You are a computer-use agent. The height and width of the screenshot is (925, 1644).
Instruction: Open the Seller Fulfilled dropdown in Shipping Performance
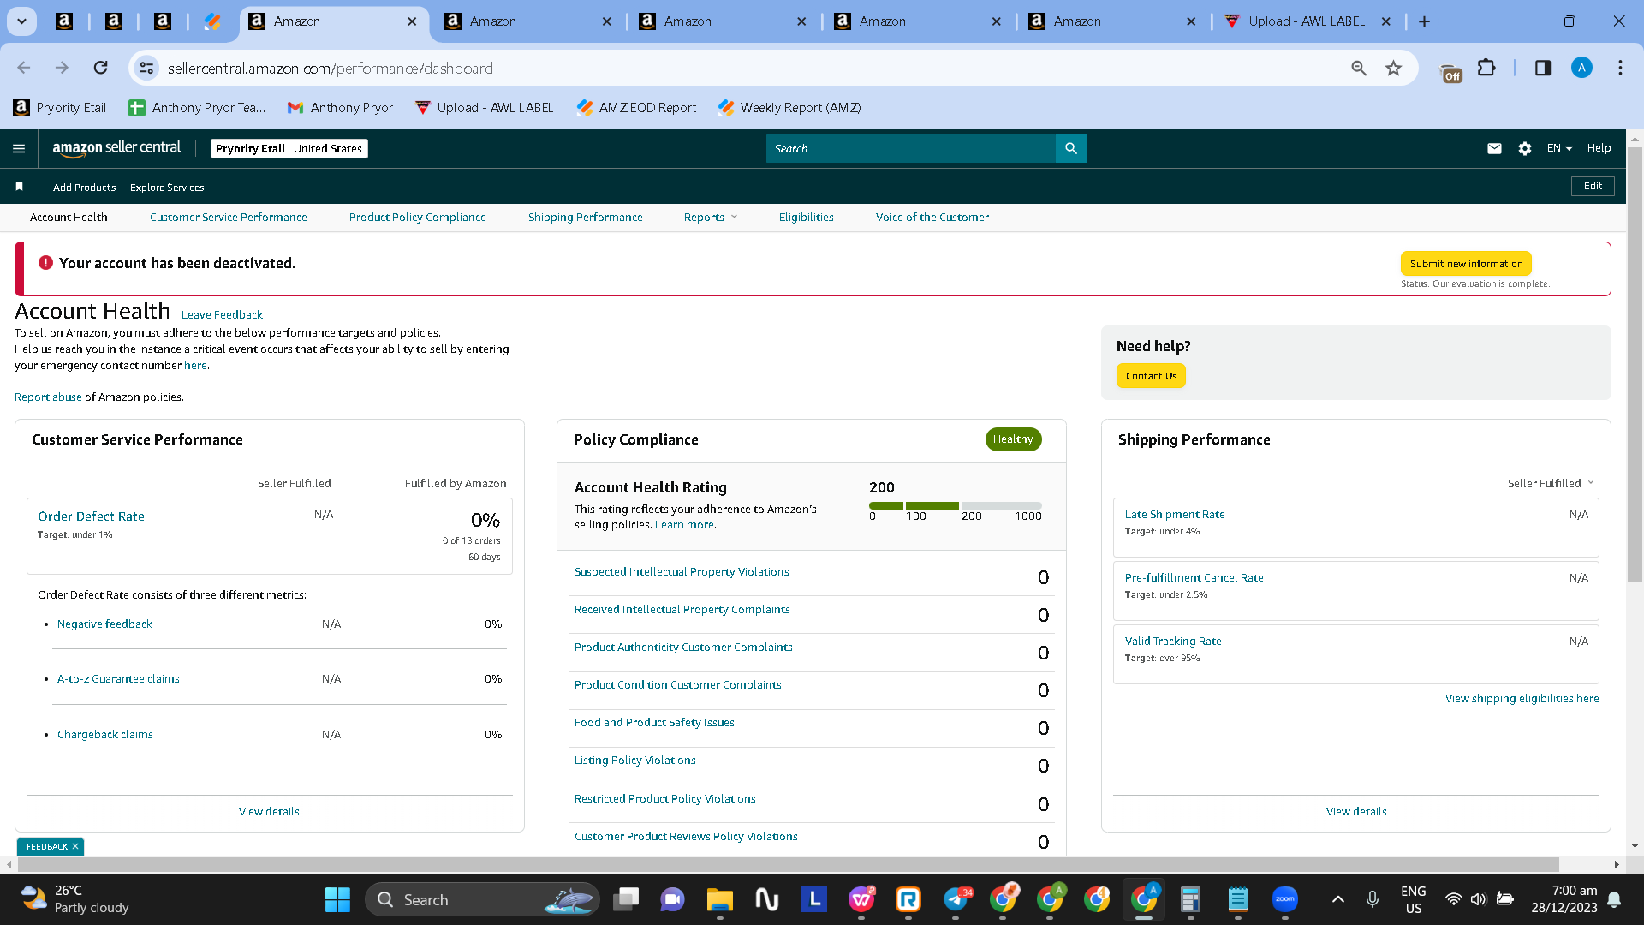pos(1551,484)
